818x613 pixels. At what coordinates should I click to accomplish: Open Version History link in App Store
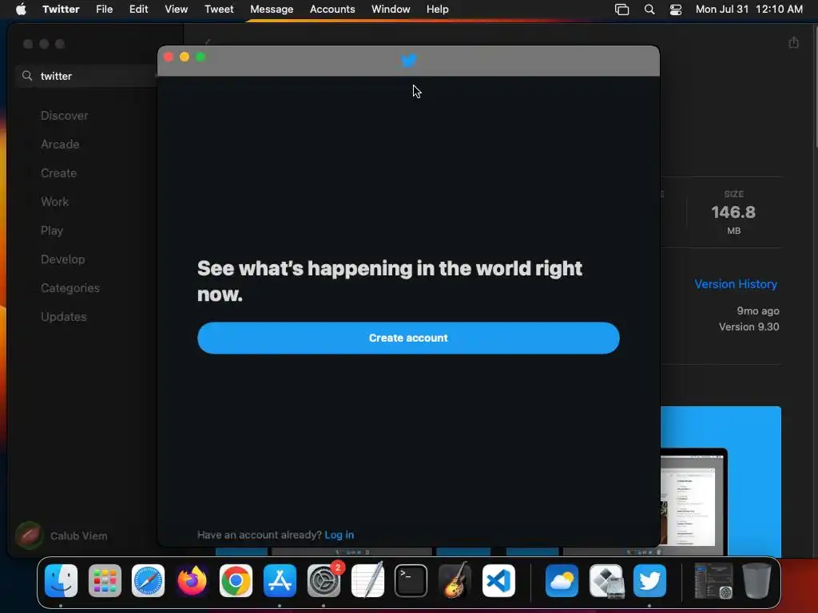point(736,284)
